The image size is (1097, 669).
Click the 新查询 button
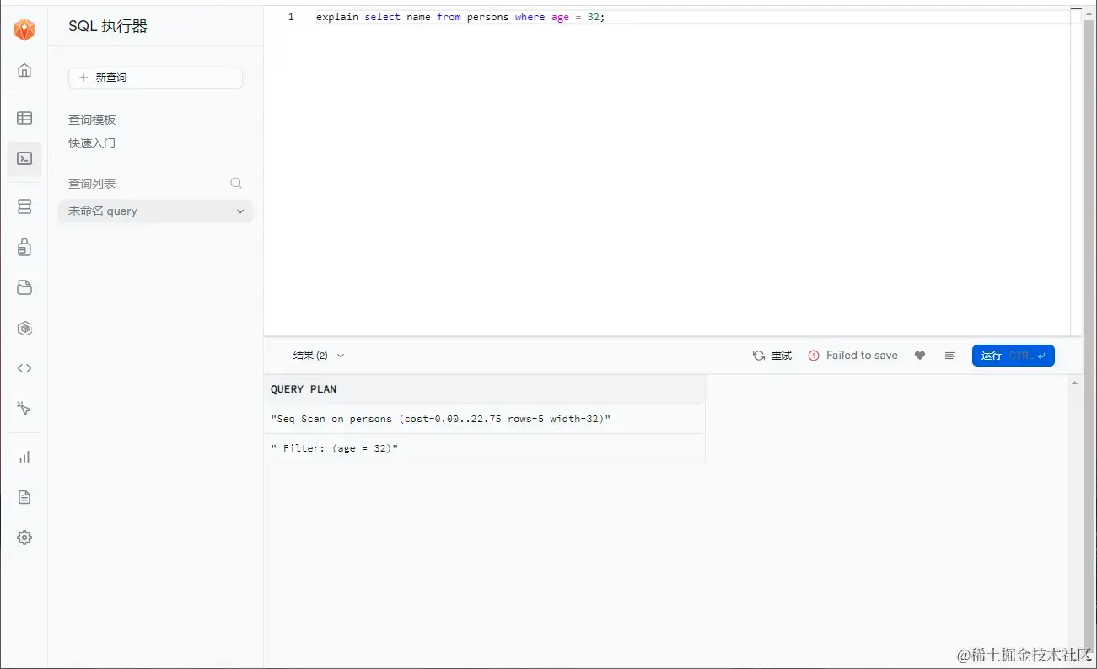click(155, 78)
